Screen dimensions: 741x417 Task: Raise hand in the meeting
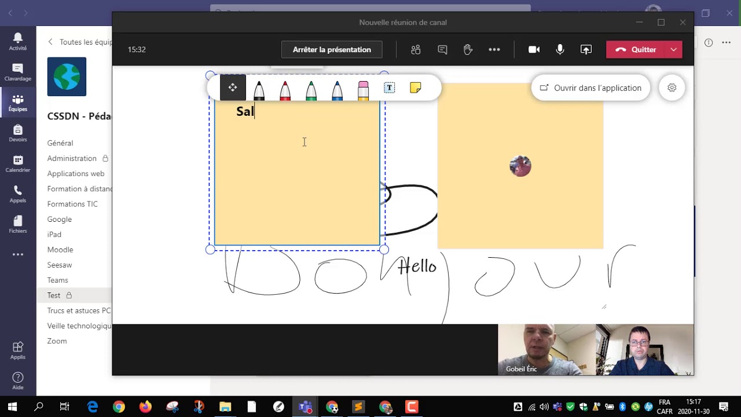(468, 49)
